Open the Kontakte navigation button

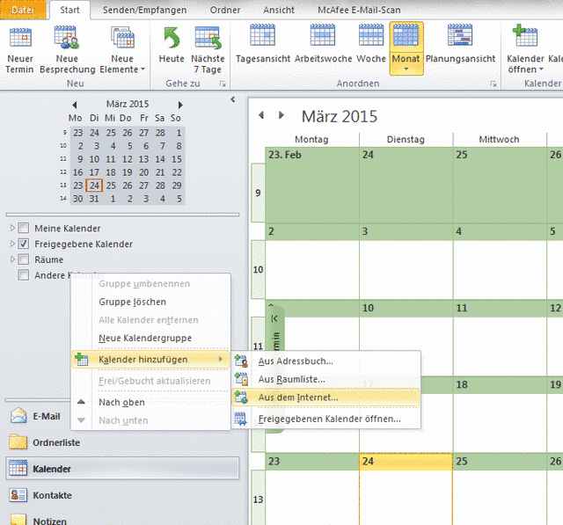point(52,495)
